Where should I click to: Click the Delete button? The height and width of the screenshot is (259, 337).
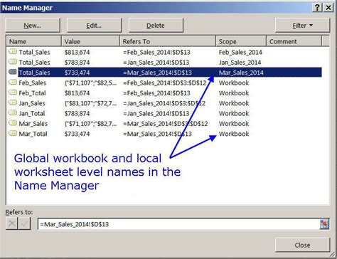[x=156, y=26]
